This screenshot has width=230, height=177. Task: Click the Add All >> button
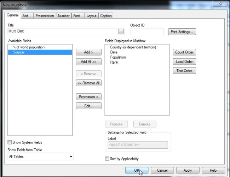pyautogui.click(x=88, y=61)
